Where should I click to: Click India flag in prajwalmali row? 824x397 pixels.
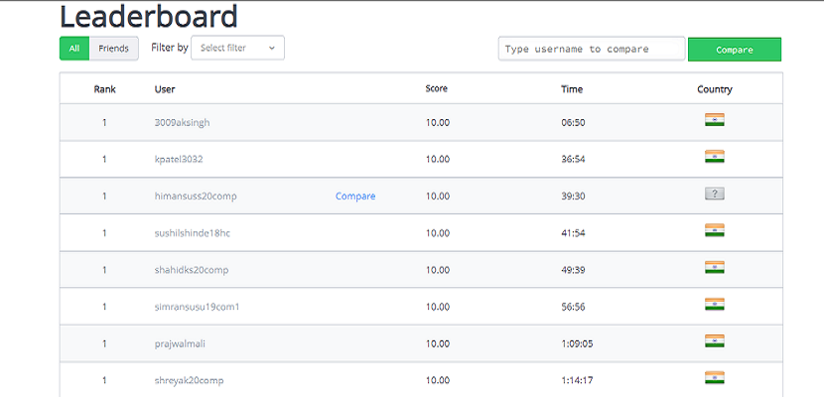pyautogui.click(x=714, y=340)
